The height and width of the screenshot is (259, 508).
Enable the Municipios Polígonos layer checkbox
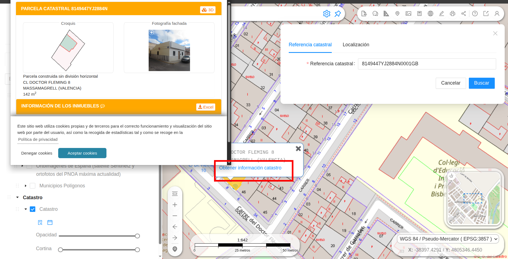click(x=33, y=186)
